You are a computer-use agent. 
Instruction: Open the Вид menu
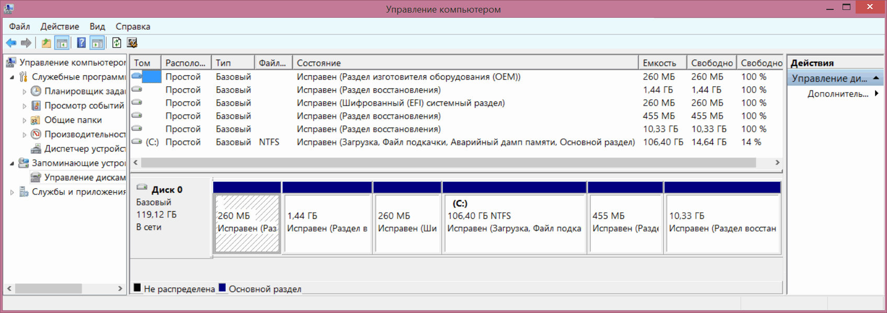pyautogui.click(x=97, y=26)
